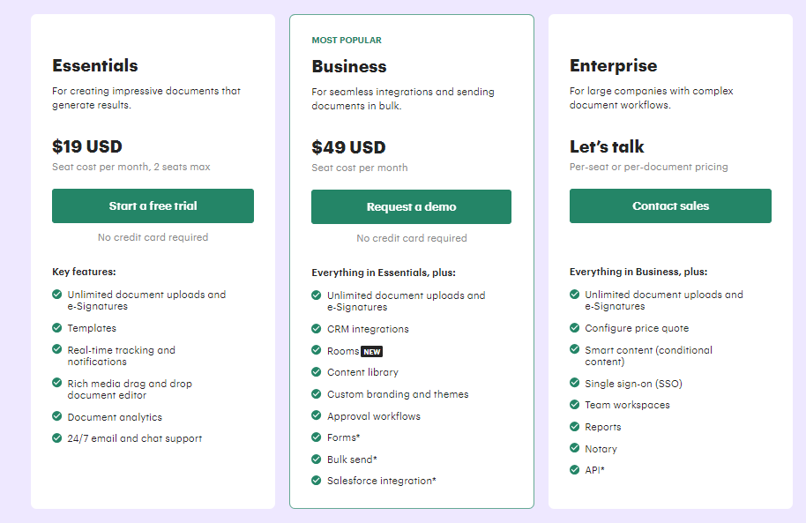Click 24/7 email and chat support item
Viewport: 806px width, 523px height.
click(134, 438)
